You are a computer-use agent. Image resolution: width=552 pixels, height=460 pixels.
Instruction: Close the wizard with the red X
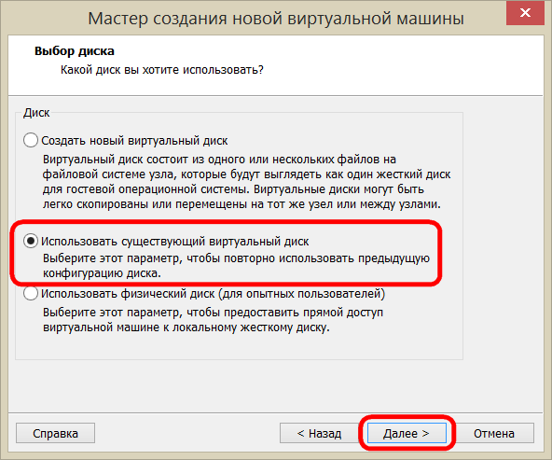click(525, 13)
